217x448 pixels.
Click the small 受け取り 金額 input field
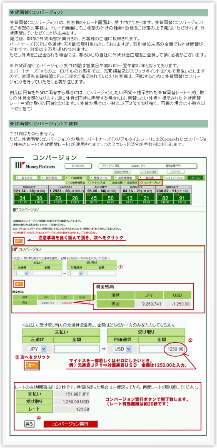click(101, 274)
